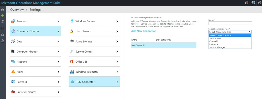This screenshot has height=99, width=262.
Task: Click the settings gear icon at top right
Action: coord(260,3)
